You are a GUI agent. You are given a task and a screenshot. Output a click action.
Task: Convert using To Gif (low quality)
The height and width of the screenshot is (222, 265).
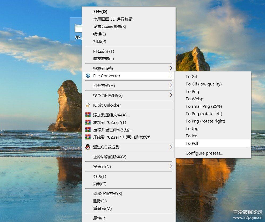[x=203, y=84]
